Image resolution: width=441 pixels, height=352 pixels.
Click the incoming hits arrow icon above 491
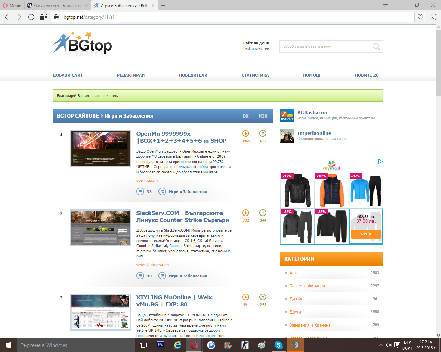click(246, 297)
